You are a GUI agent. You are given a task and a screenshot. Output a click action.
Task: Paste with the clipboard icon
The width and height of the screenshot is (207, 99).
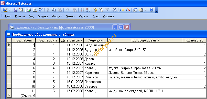click(60, 10)
